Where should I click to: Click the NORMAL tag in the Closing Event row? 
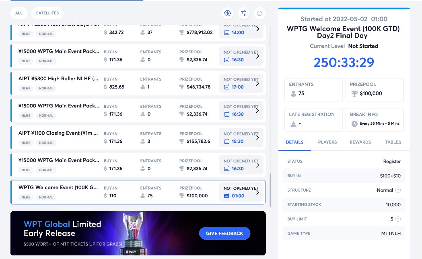[46, 143]
